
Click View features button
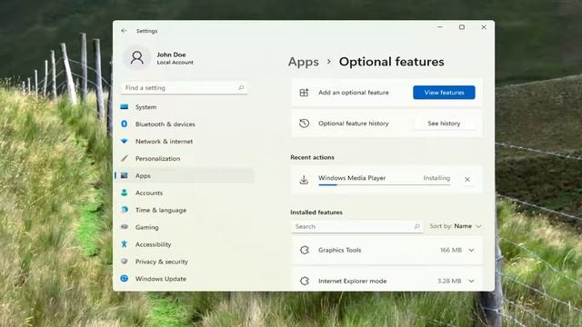tap(444, 93)
